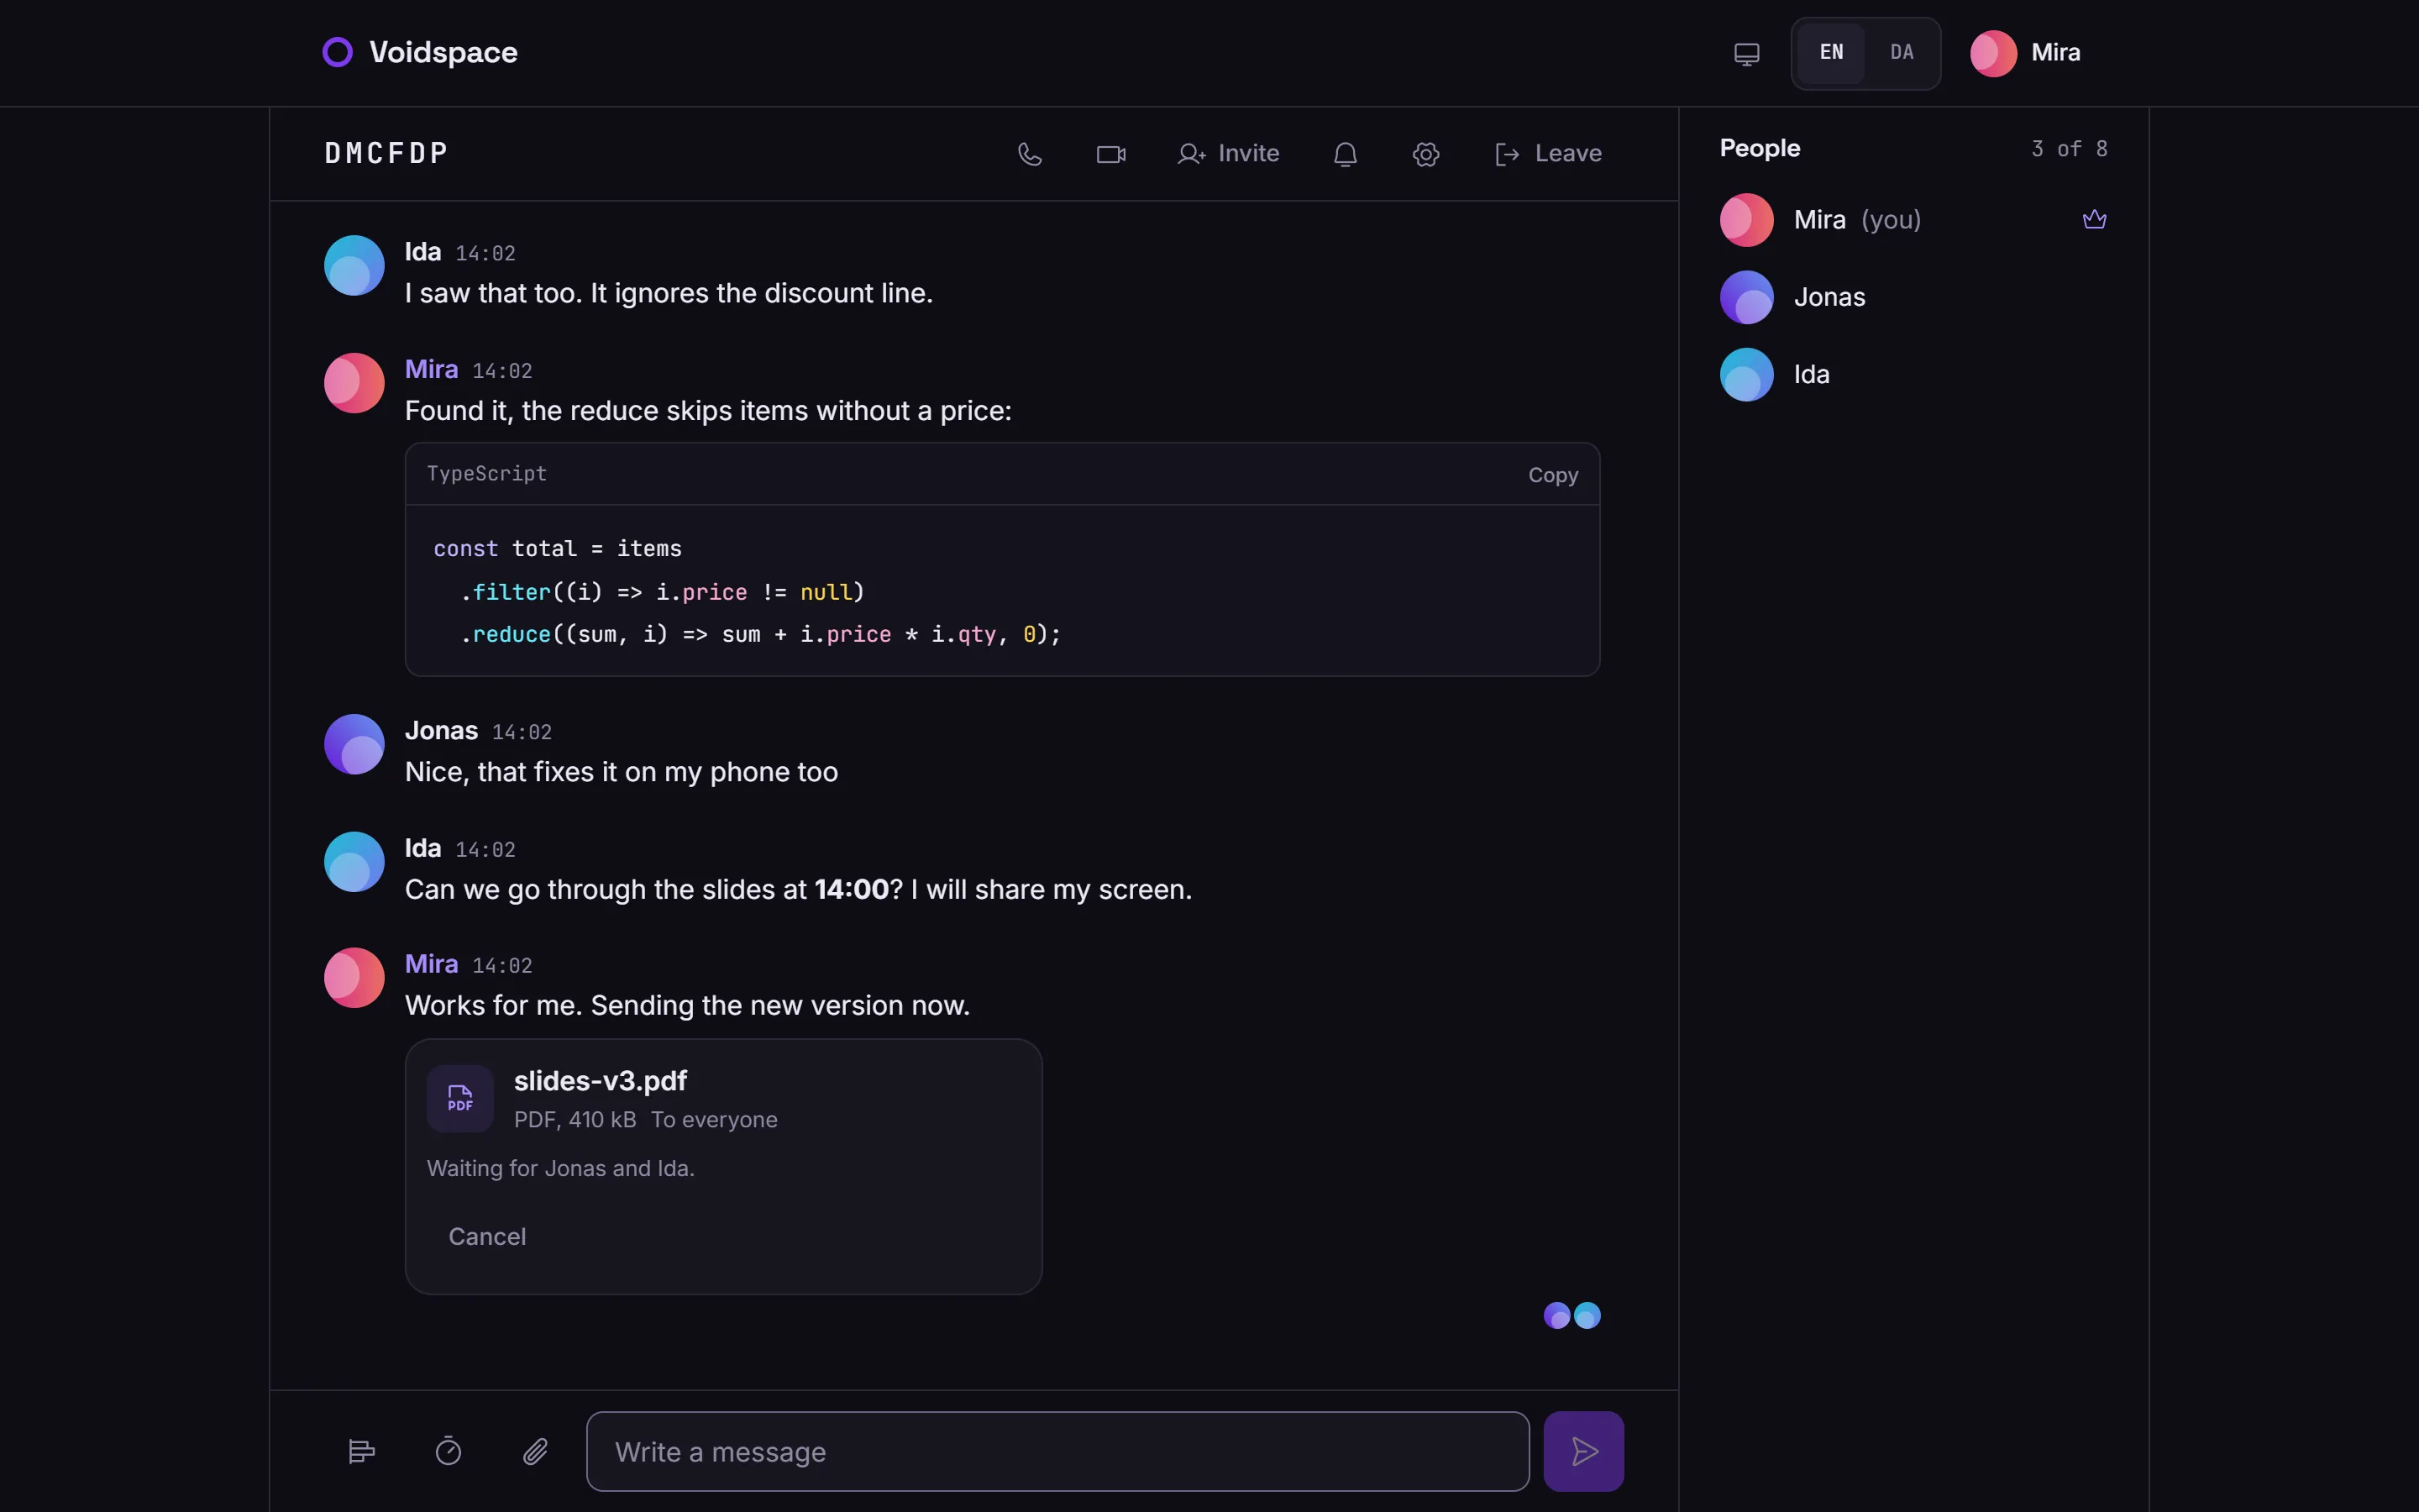The width and height of the screenshot is (2419, 1512).
Task: Switch language to EN
Action: click(1830, 53)
